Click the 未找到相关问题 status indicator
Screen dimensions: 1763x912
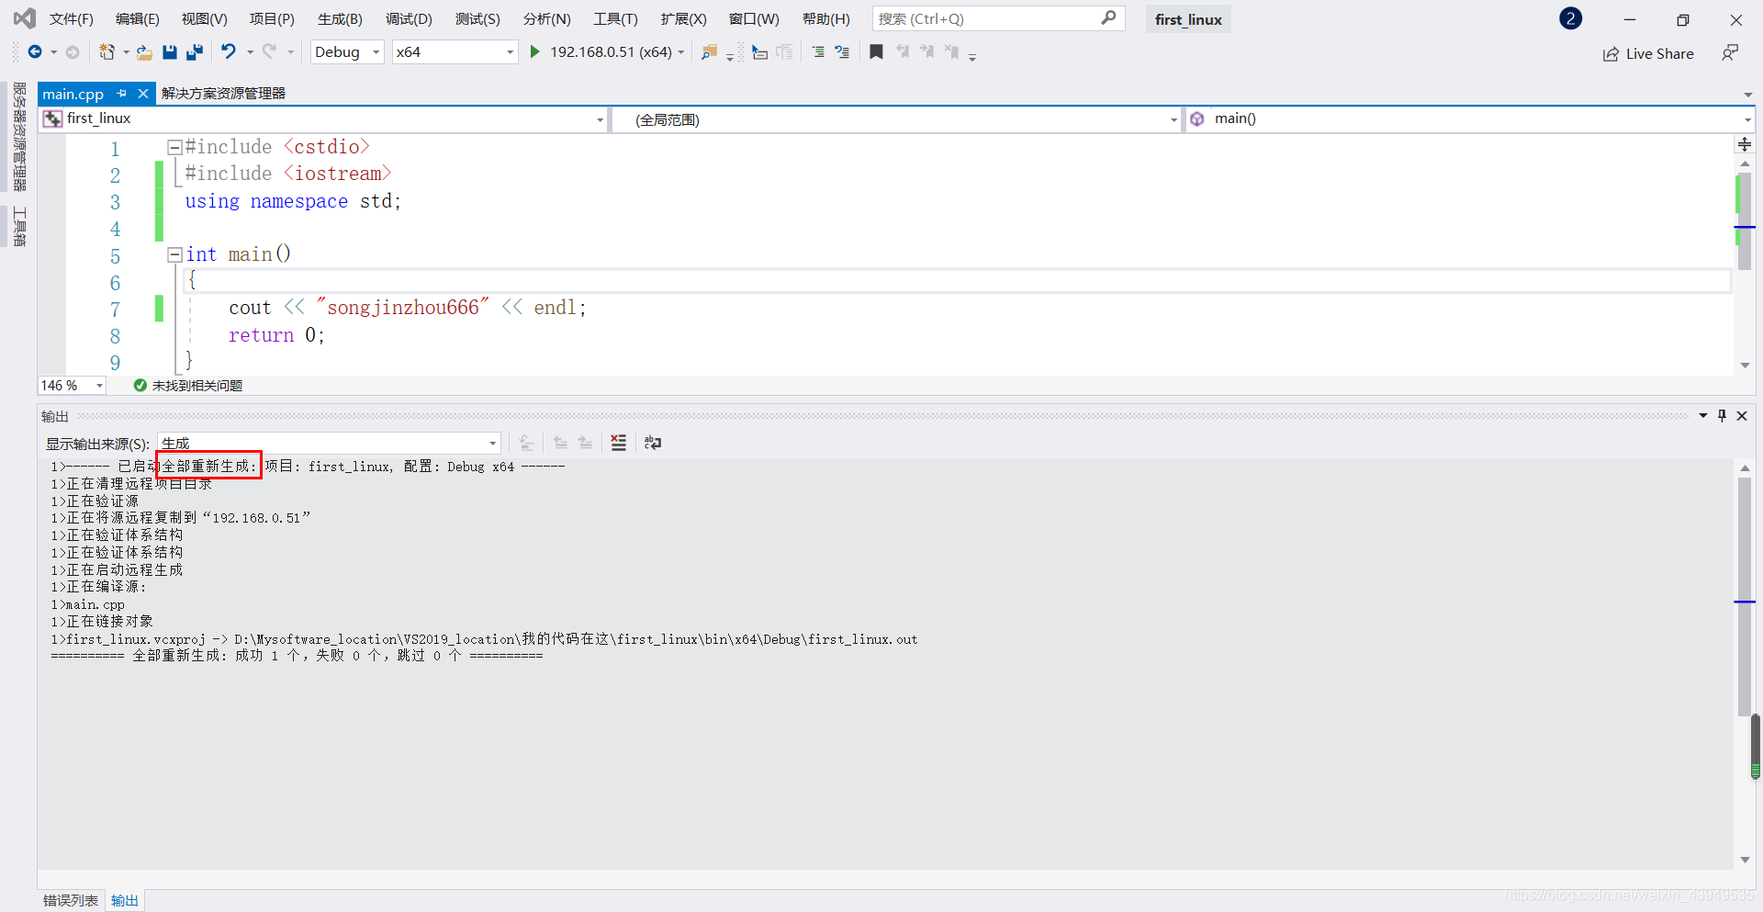click(x=188, y=386)
